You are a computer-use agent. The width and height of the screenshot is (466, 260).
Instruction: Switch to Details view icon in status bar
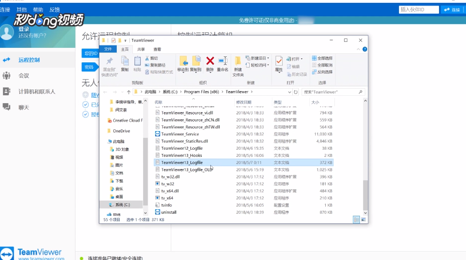(356, 220)
